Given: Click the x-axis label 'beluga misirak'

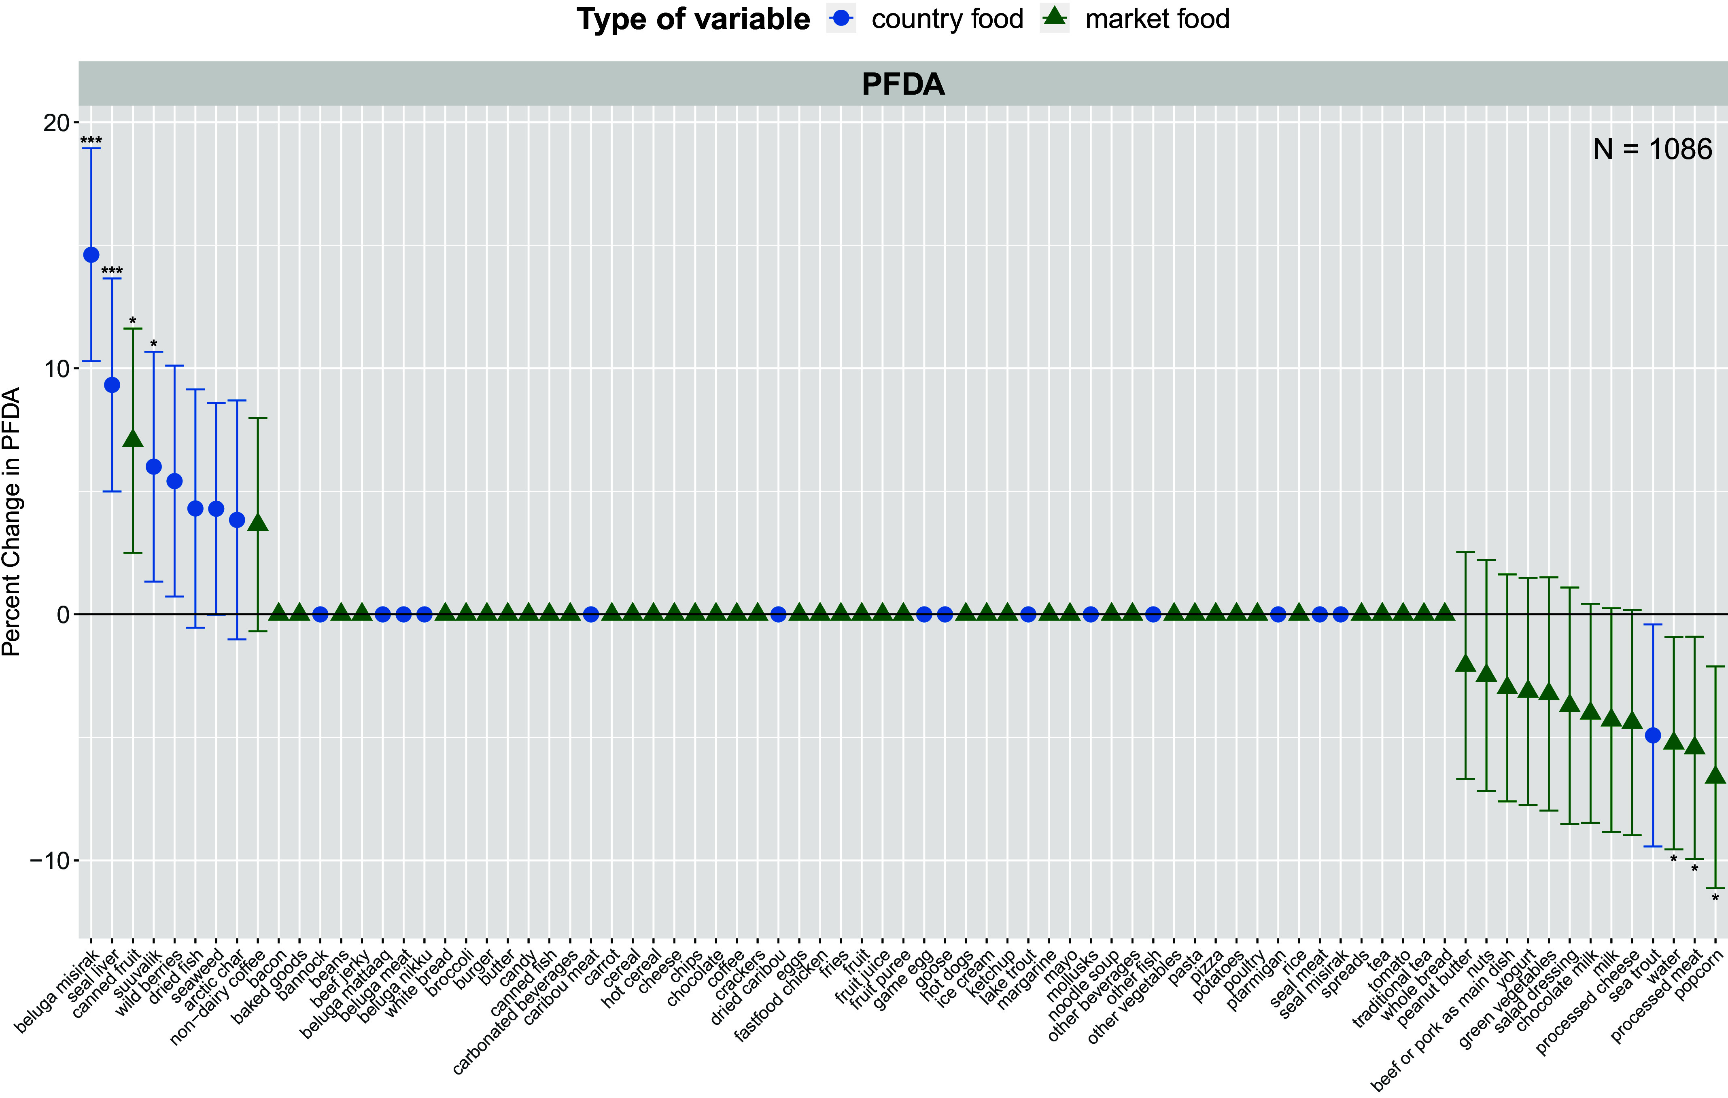Looking at the screenshot, I should click(x=56, y=992).
